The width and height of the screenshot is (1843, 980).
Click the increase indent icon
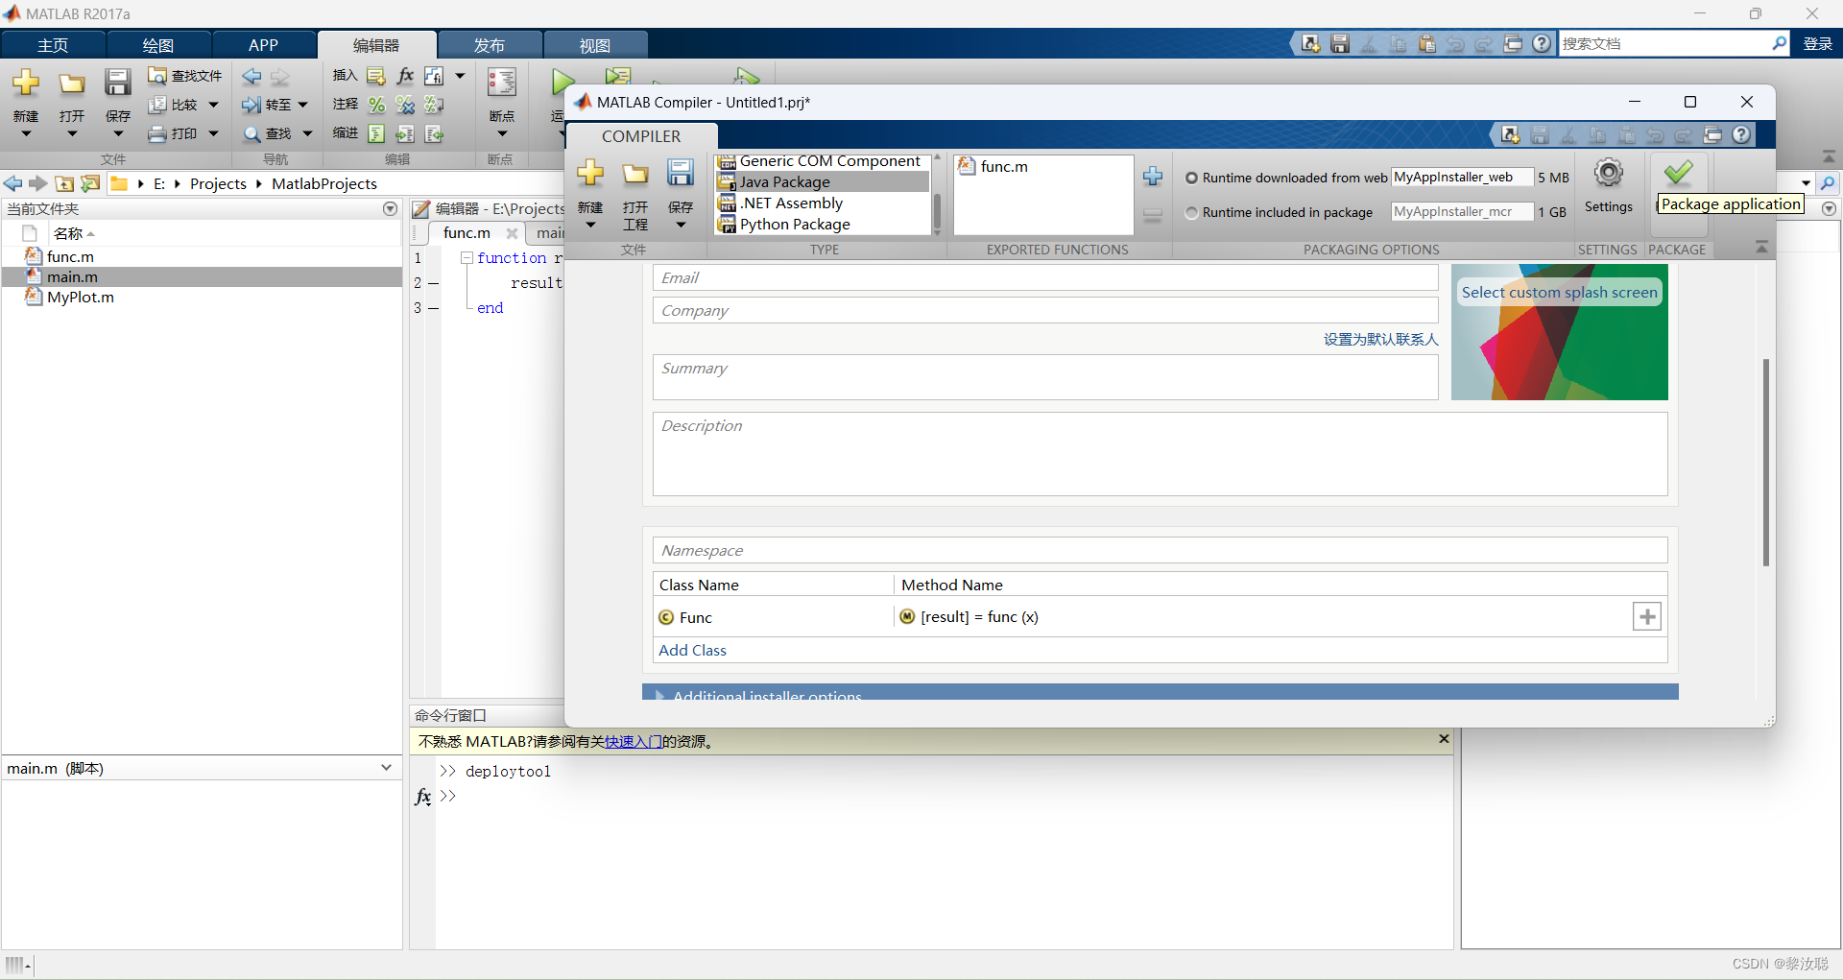[x=405, y=133]
